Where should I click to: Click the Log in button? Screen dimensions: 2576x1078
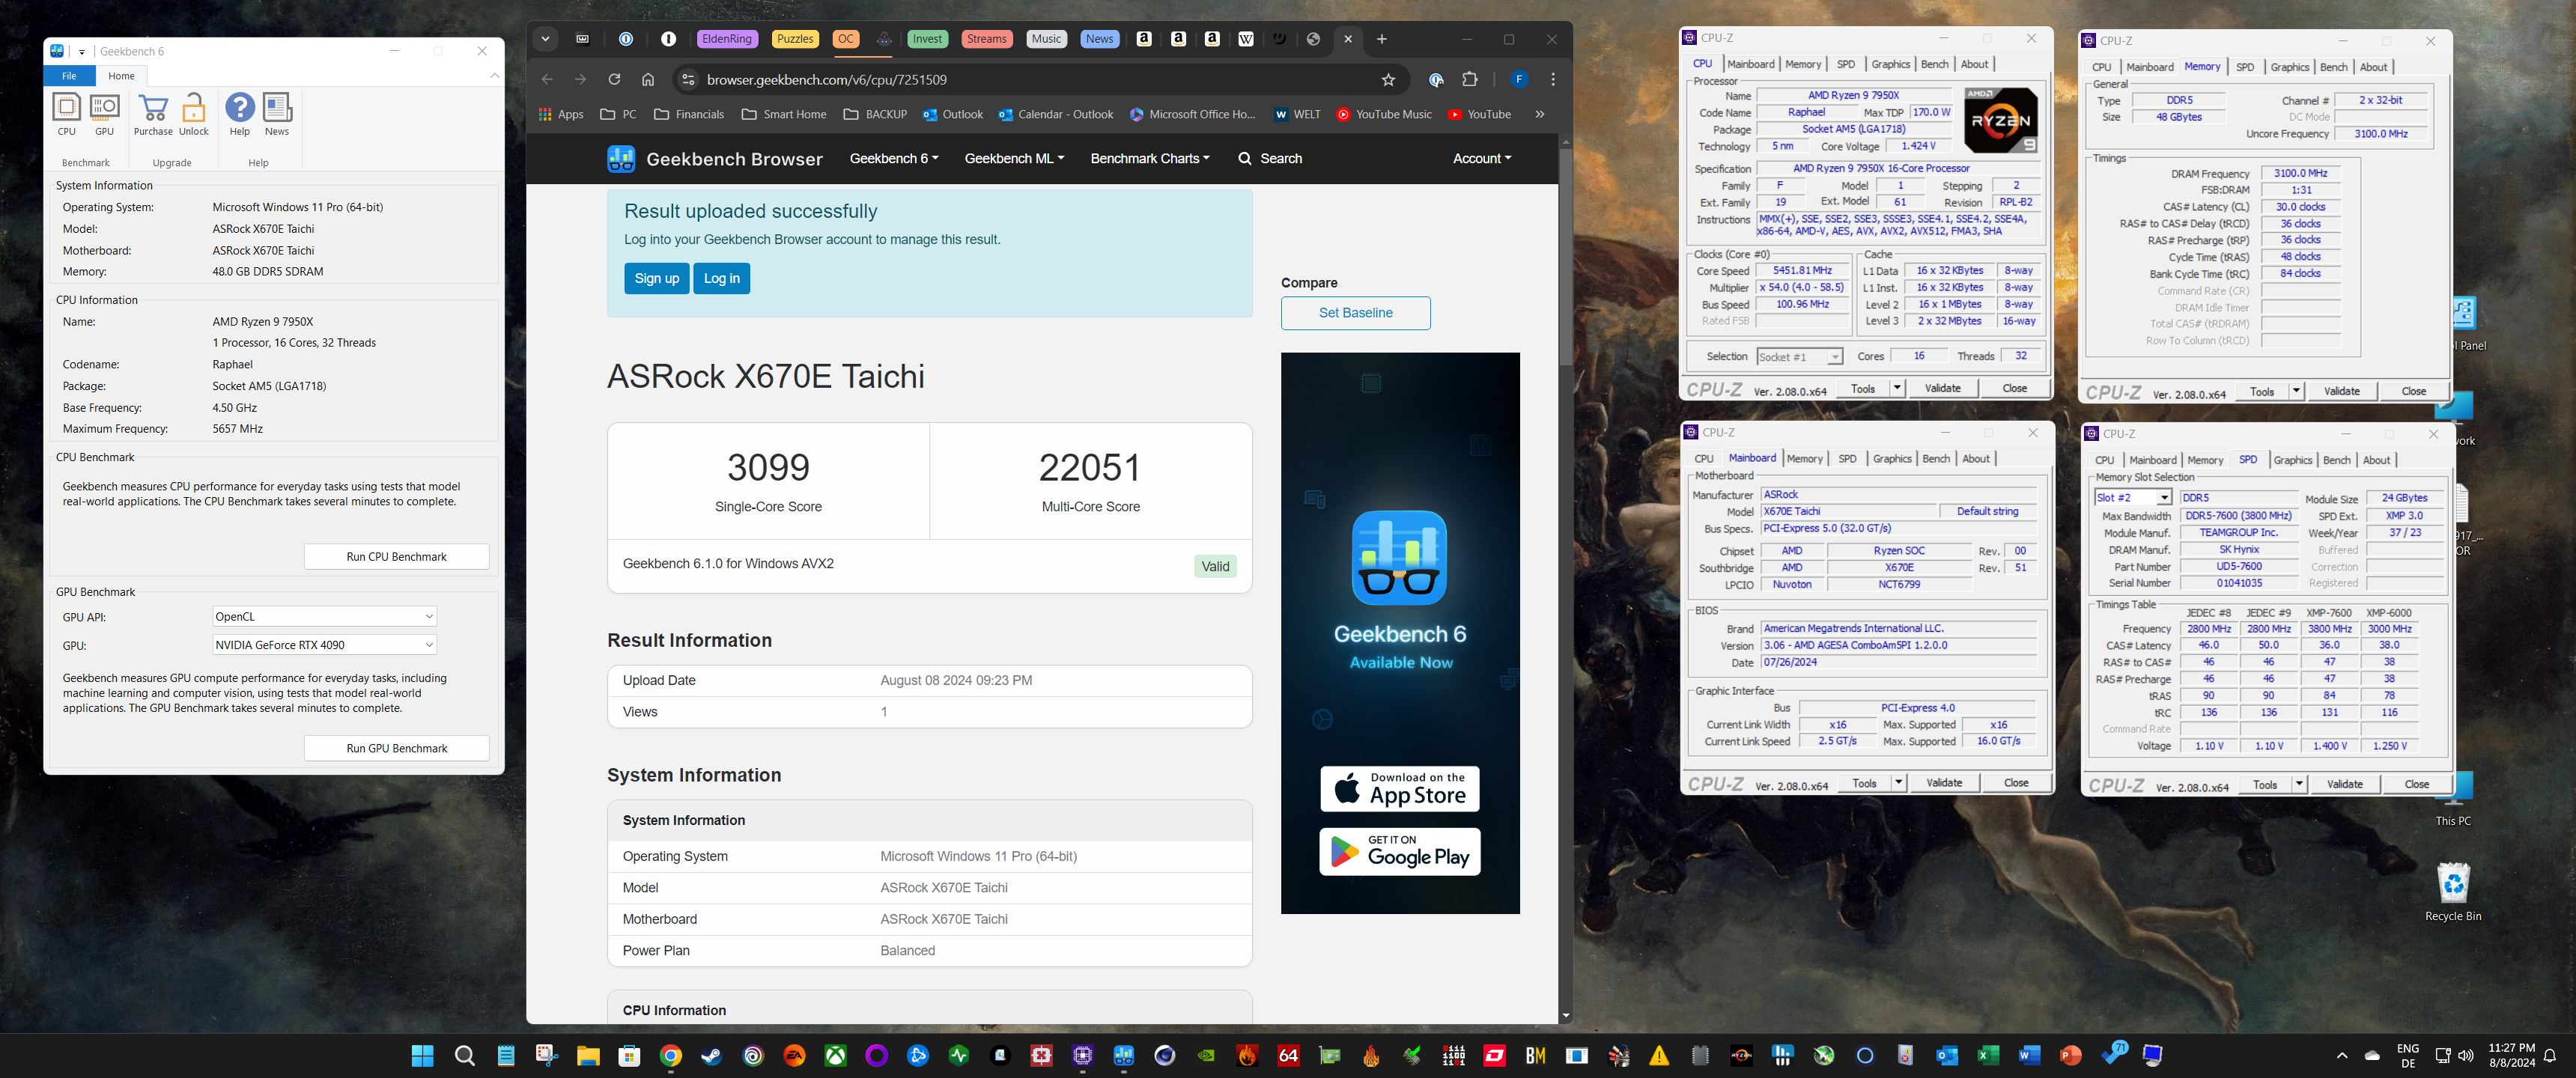click(721, 279)
